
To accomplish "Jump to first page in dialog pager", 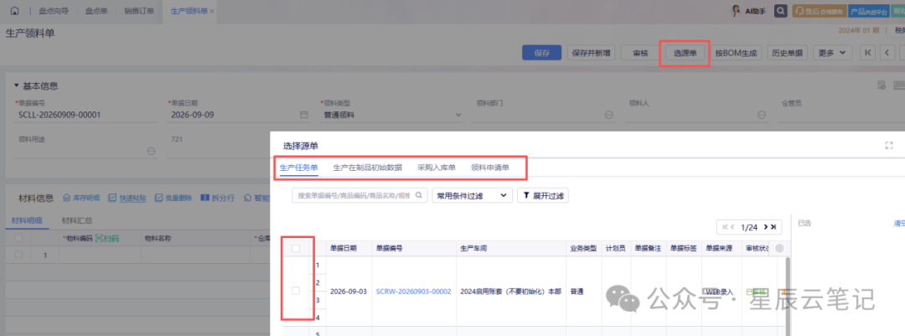I will [x=724, y=227].
